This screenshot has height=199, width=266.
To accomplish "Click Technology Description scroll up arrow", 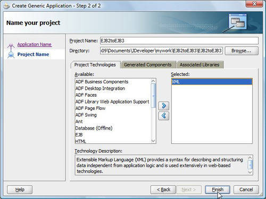I will (250, 158).
